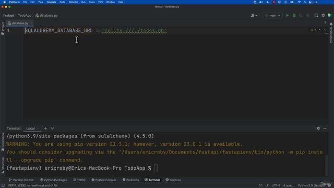Close the database.py editor tab
This screenshot has height=188, width=334.
tap(31, 23)
